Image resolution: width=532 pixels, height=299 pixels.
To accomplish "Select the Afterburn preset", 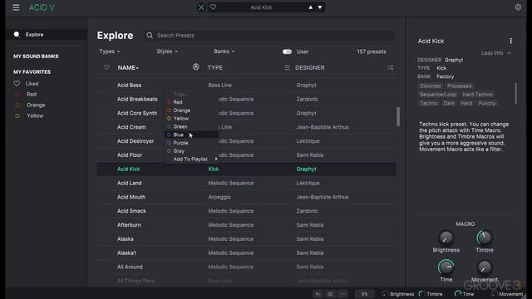I will coord(246,225).
